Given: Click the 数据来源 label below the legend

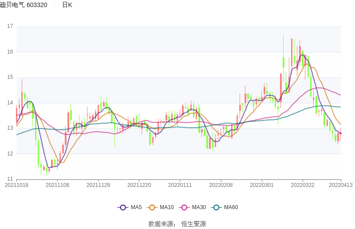Looking at the screenshot, I should click(162, 224).
